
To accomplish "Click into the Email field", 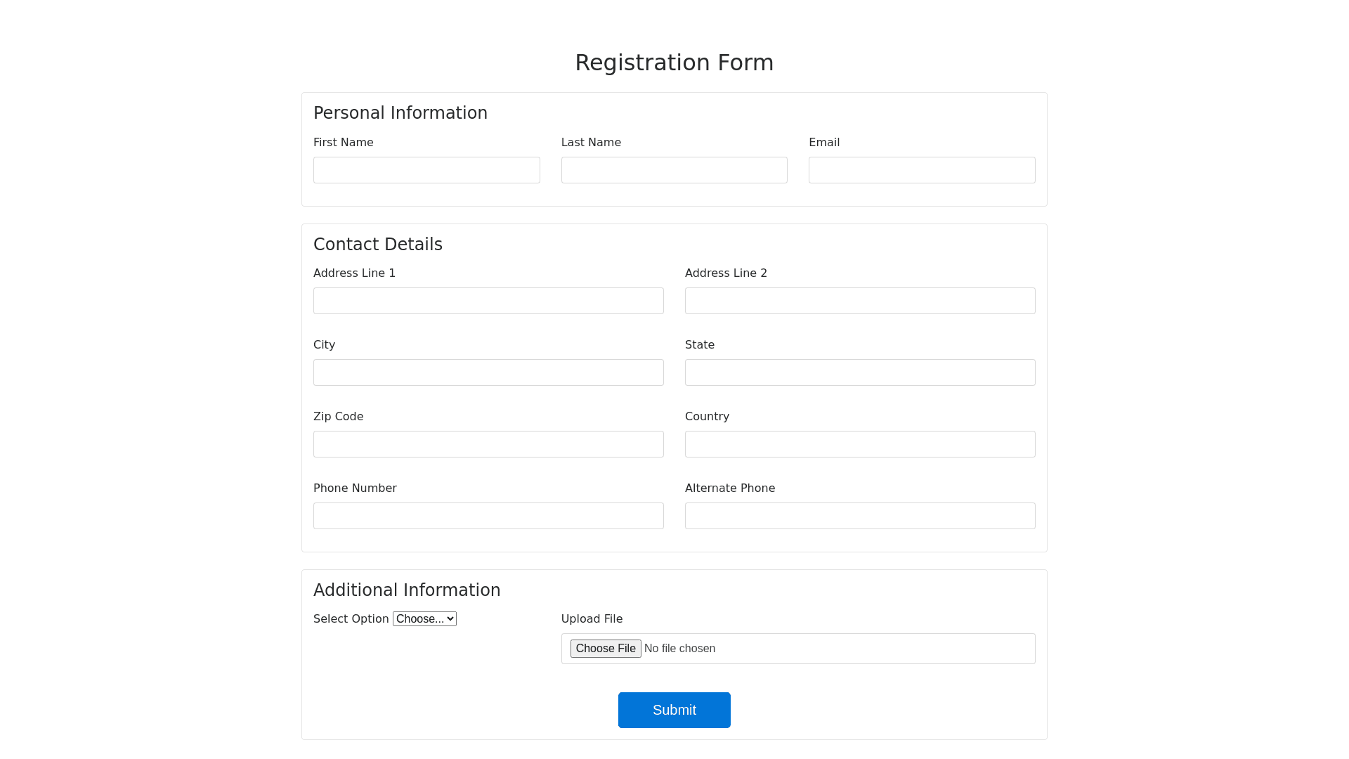I will click(x=921, y=170).
